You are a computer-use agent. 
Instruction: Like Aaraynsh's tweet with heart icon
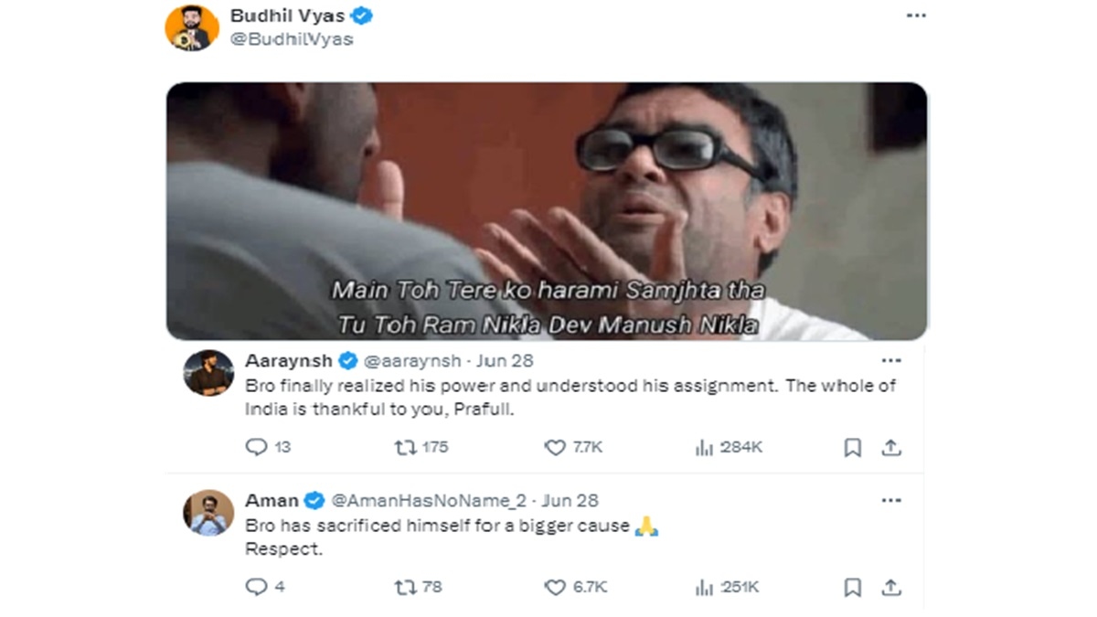555,447
